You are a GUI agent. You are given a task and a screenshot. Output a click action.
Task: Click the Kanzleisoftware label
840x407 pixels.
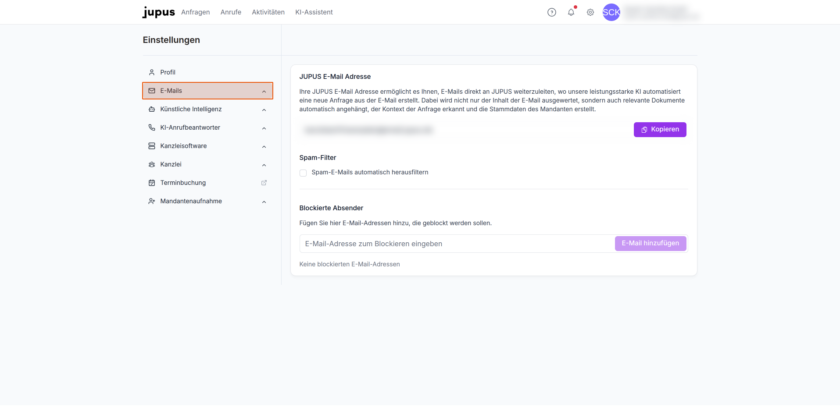tap(184, 146)
